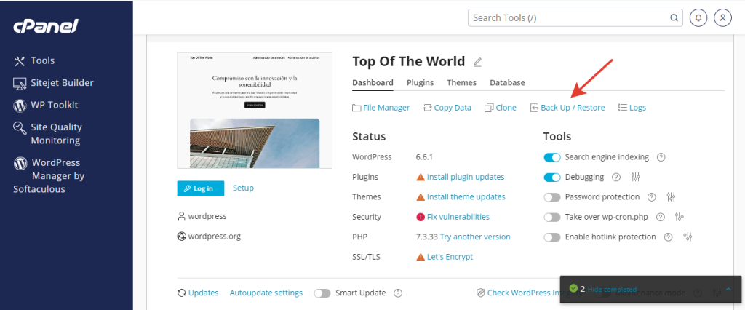Click help icon beside Enable hotlink protection
The width and height of the screenshot is (745, 310).
coord(667,237)
